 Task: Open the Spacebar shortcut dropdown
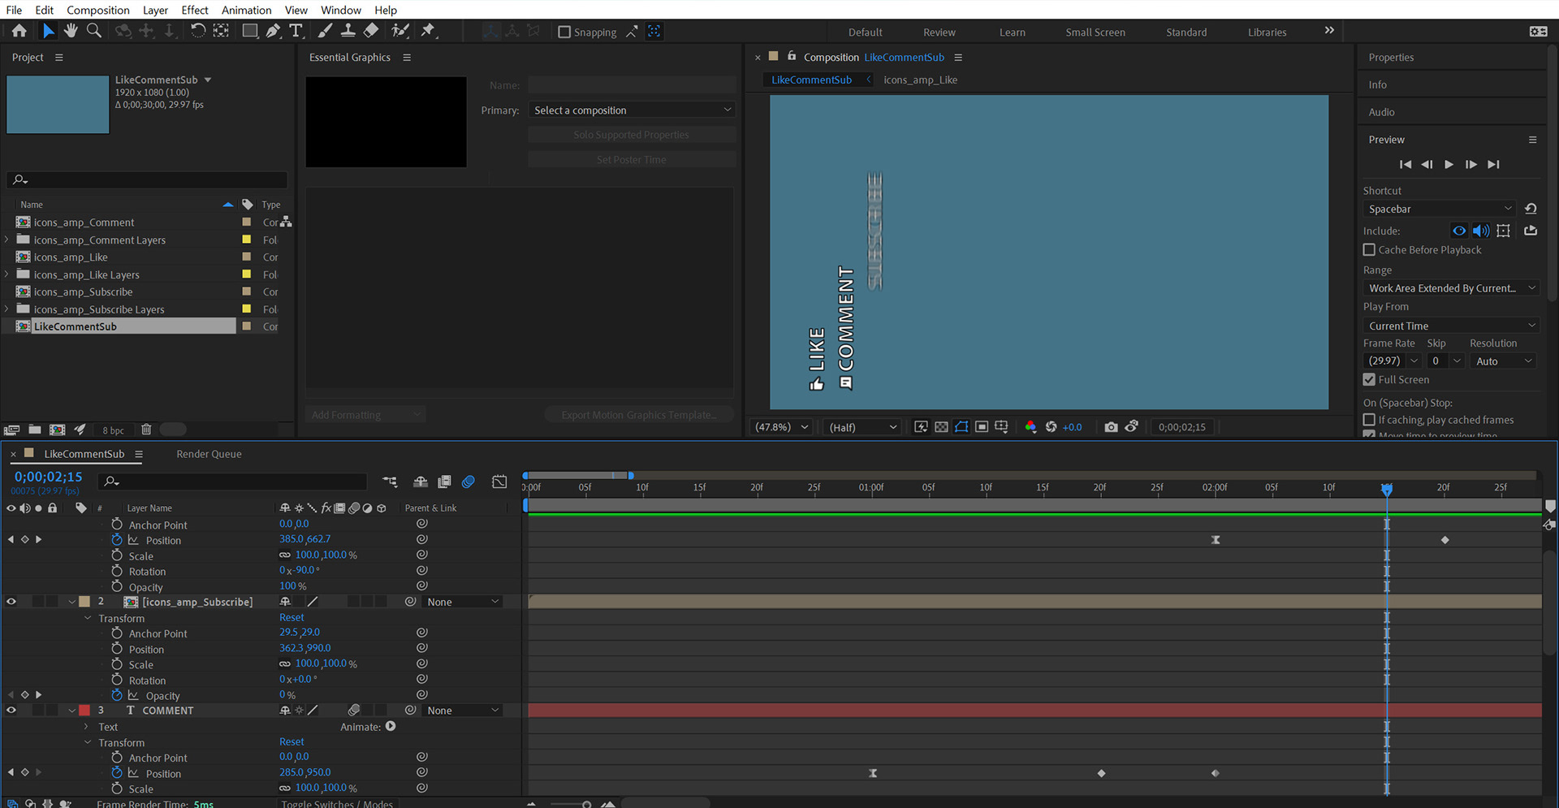[x=1439, y=209]
